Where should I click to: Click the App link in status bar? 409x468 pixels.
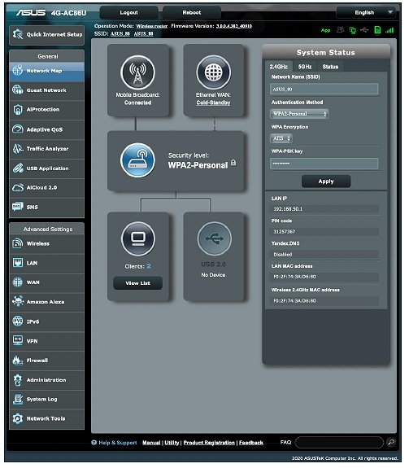click(x=325, y=30)
